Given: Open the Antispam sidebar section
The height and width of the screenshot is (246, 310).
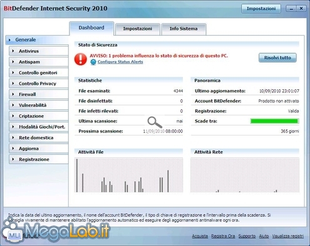Looking at the screenshot, I should [x=39, y=62].
